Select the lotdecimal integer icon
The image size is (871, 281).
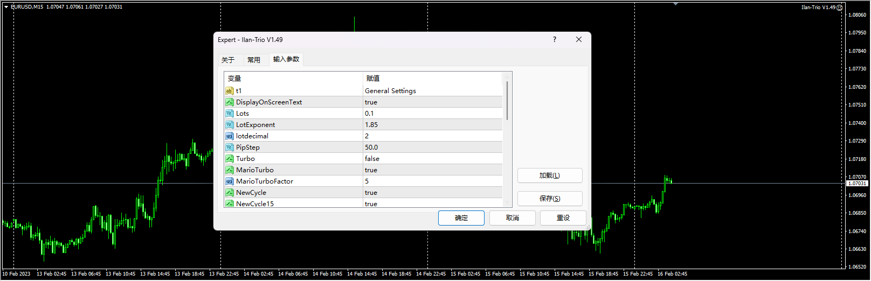[230, 136]
